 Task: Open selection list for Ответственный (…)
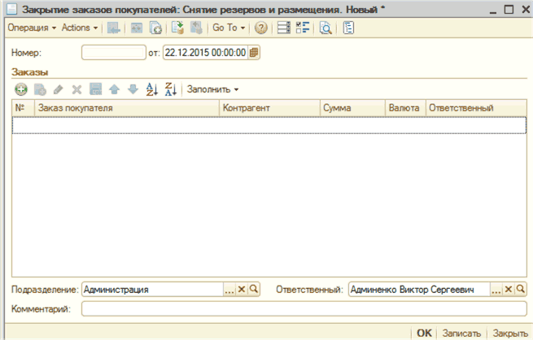496,290
